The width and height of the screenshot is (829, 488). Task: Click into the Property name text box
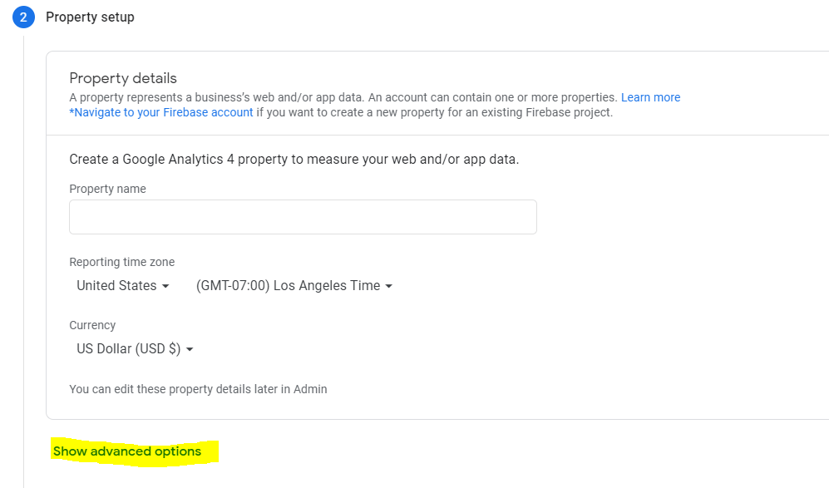pos(303,217)
